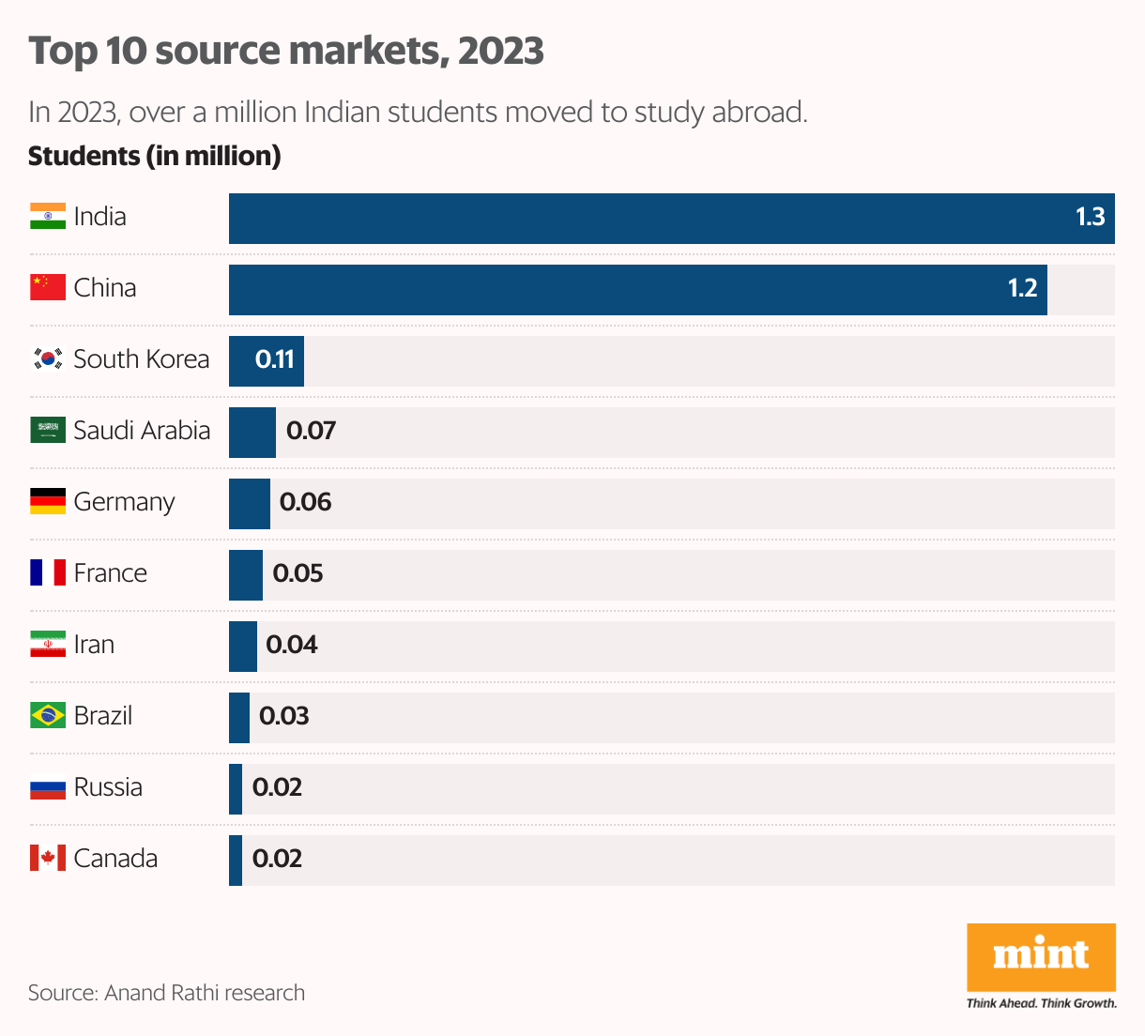Select the South Korea flag icon
The height and width of the screenshot is (1036, 1145).
coord(48,359)
